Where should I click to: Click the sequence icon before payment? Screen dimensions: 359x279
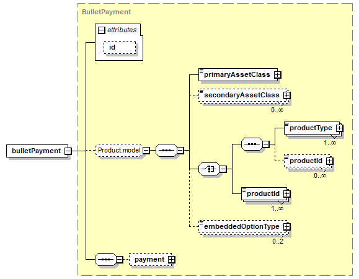click(105, 260)
